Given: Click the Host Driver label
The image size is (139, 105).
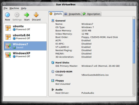Looking at the screenshot, I should click(62, 93).
